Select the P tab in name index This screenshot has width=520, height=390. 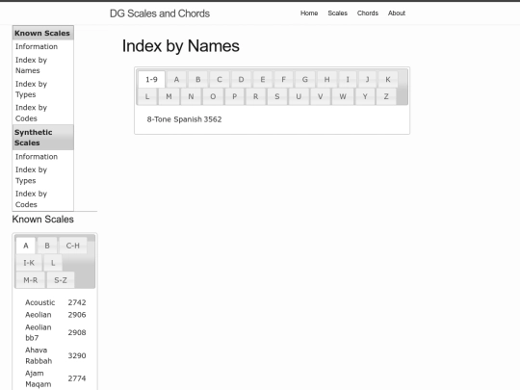234,96
